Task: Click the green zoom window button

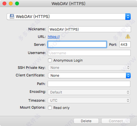Action: (x=17, y=3)
